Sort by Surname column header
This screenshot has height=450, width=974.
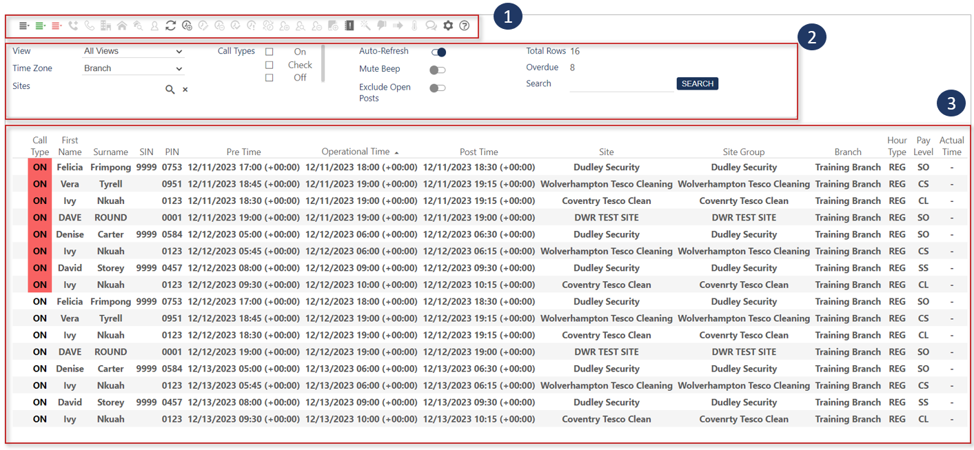click(111, 152)
